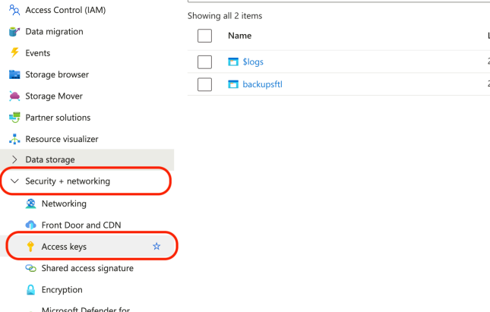This screenshot has width=490, height=312.
Task: Click the Data migration icon
Action: tap(14, 32)
